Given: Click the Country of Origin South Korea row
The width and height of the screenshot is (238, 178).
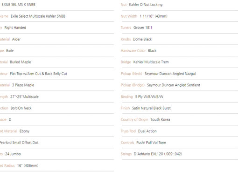Looking at the screenshot, I should pos(179,120).
